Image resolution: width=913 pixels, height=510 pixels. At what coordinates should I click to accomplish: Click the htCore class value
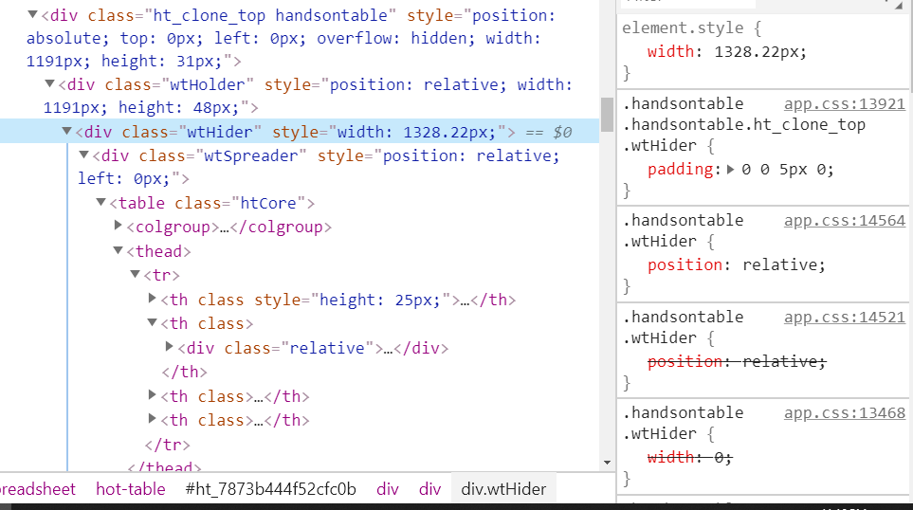tap(268, 203)
